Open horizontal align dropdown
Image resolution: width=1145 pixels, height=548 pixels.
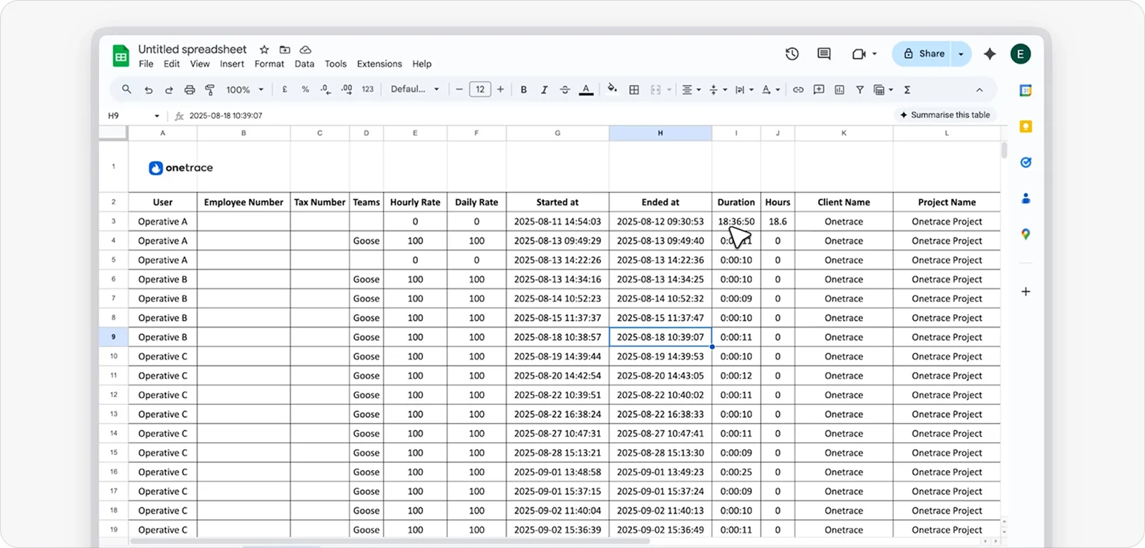point(691,89)
